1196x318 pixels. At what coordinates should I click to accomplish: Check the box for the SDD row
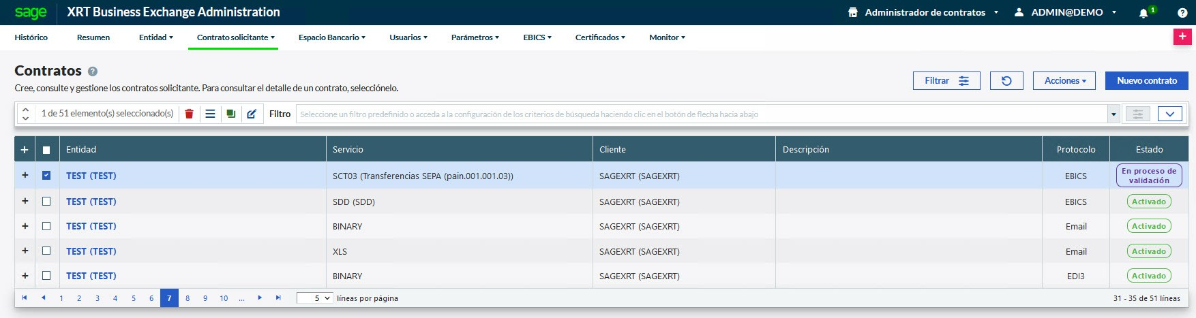(46, 202)
